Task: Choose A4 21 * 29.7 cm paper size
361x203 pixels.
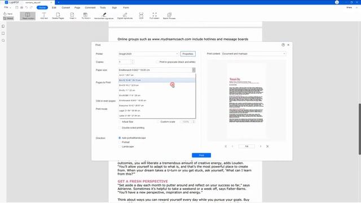Action: pos(157,75)
